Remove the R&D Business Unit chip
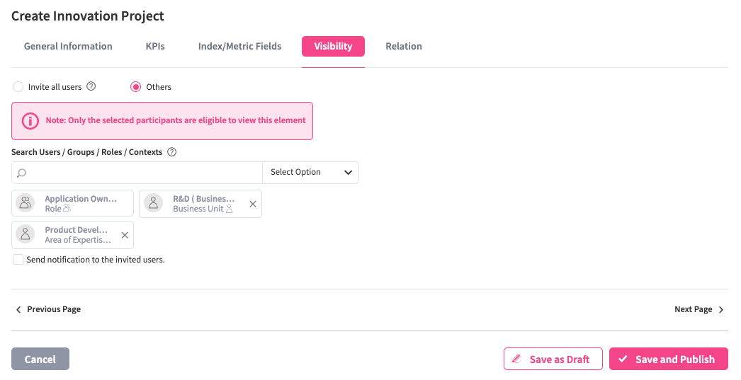 coord(253,204)
